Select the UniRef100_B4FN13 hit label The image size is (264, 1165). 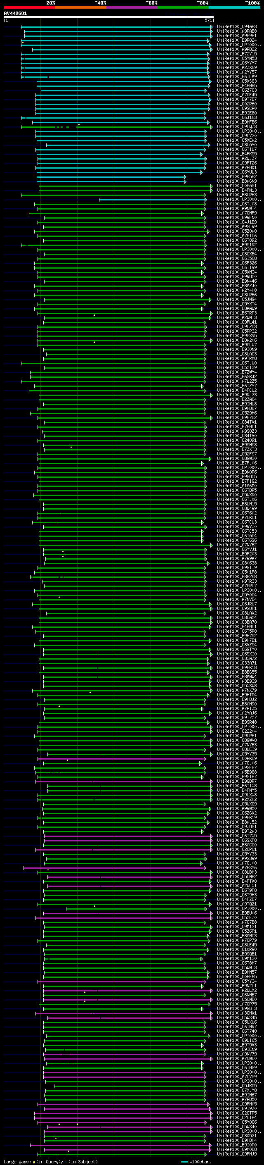(x=237, y=191)
